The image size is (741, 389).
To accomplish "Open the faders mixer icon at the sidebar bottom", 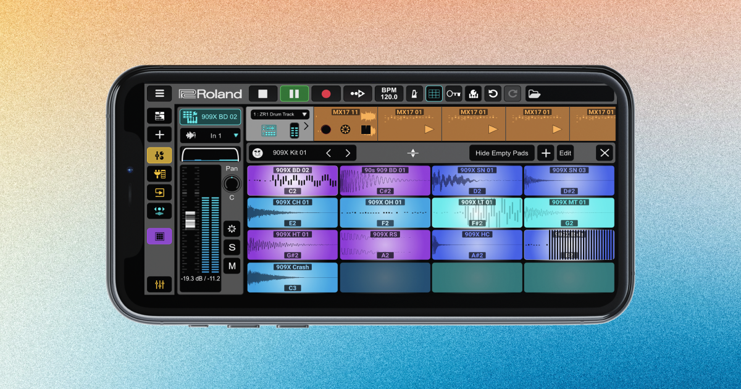I will (159, 284).
